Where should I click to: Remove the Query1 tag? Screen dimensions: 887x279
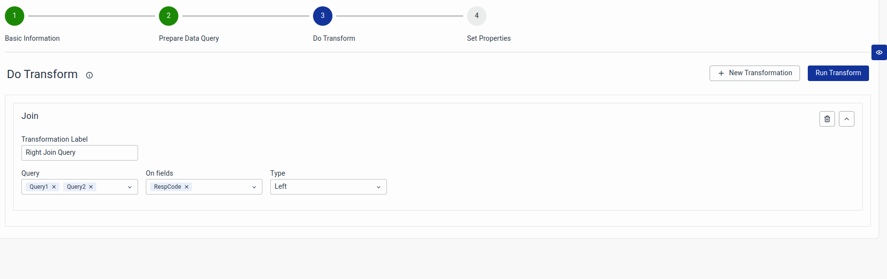54,187
